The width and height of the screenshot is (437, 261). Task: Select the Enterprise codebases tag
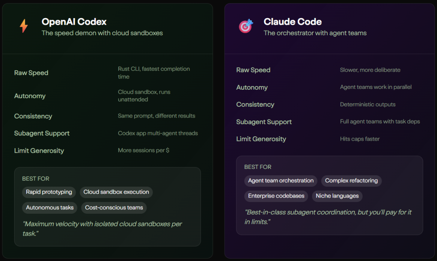point(276,196)
